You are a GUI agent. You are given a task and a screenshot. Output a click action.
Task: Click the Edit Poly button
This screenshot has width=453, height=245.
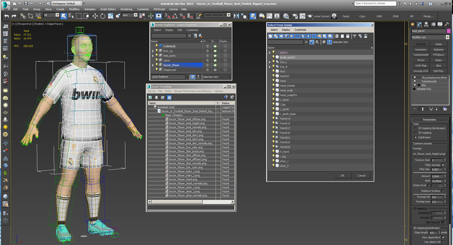tap(438, 71)
